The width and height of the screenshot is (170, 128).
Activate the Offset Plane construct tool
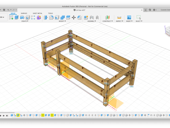click(107, 18)
